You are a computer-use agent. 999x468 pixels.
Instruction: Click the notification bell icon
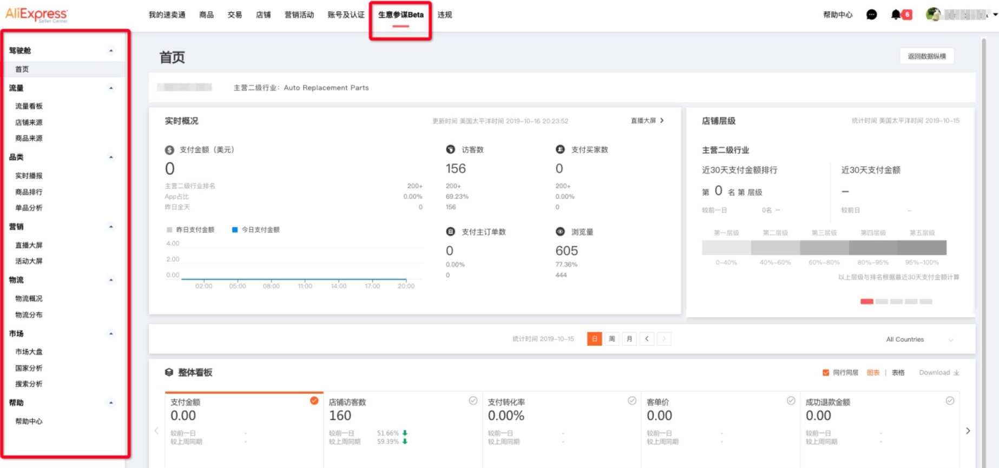(x=896, y=15)
